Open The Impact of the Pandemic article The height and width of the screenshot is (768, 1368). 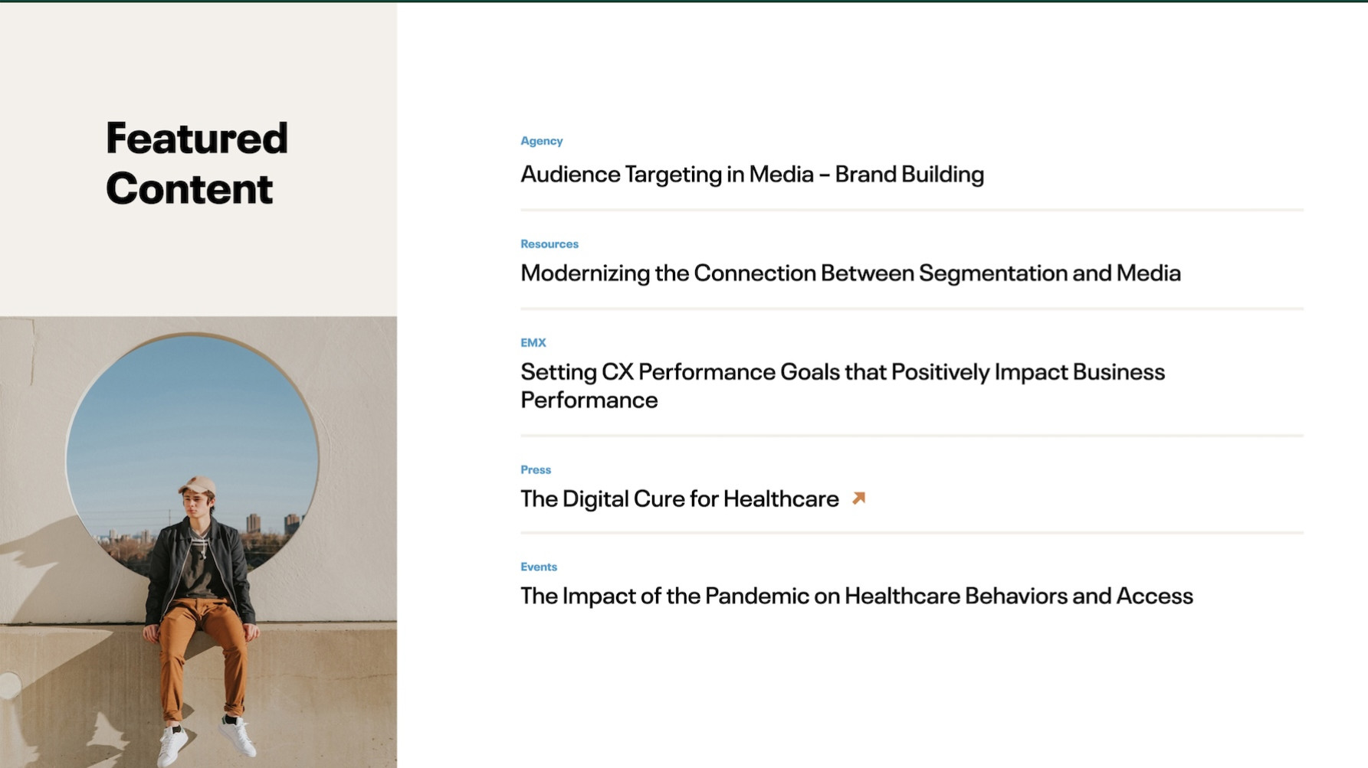856,596
